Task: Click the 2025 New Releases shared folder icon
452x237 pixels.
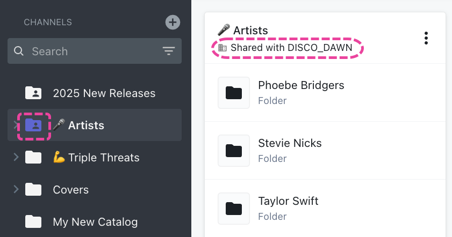Action: point(33,93)
